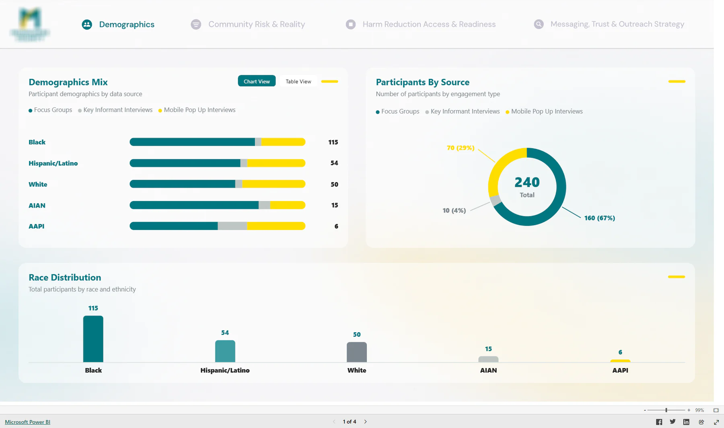Open Microsoft Power BI link

(27, 422)
